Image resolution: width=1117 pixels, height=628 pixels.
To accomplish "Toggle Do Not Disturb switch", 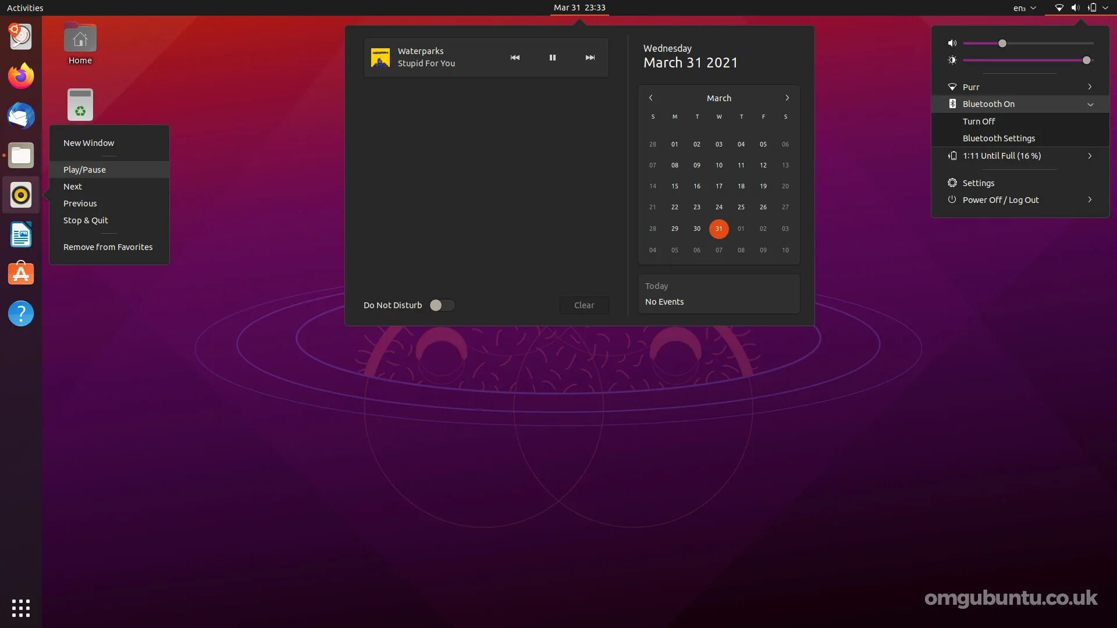I will tap(442, 305).
